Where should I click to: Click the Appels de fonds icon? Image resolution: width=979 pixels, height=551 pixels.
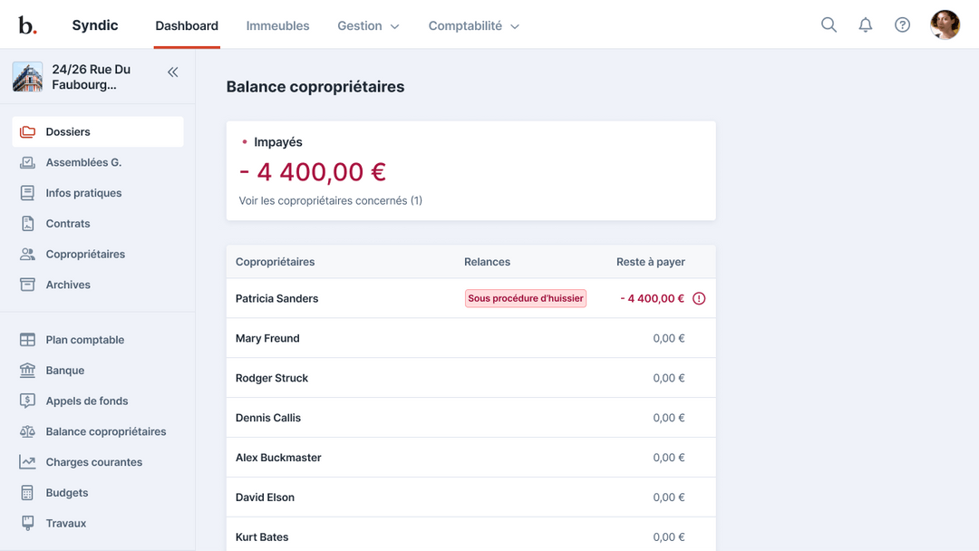28,401
